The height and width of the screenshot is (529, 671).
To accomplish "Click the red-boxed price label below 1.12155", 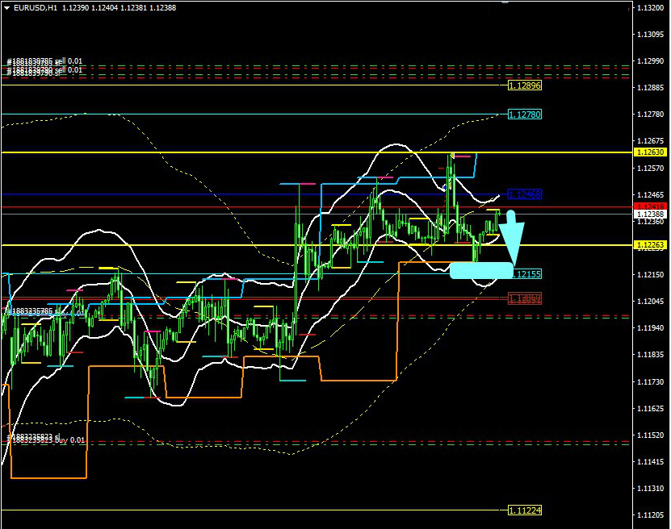I will click(x=524, y=298).
